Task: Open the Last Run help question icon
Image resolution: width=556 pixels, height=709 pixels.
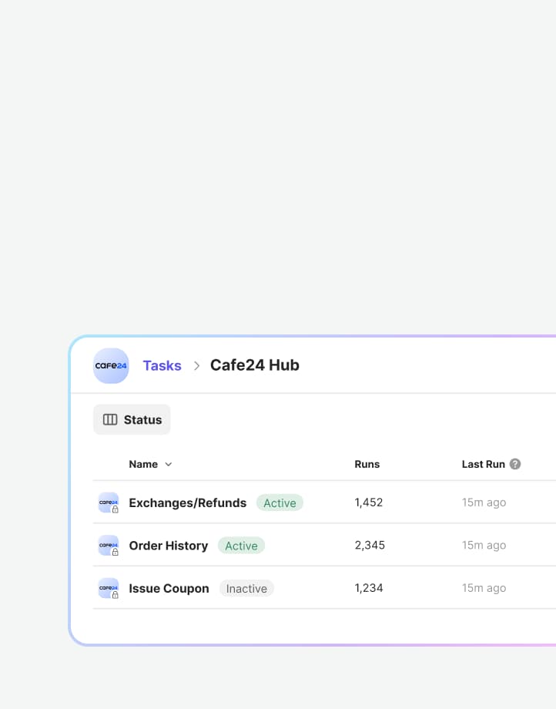Action: (x=515, y=464)
